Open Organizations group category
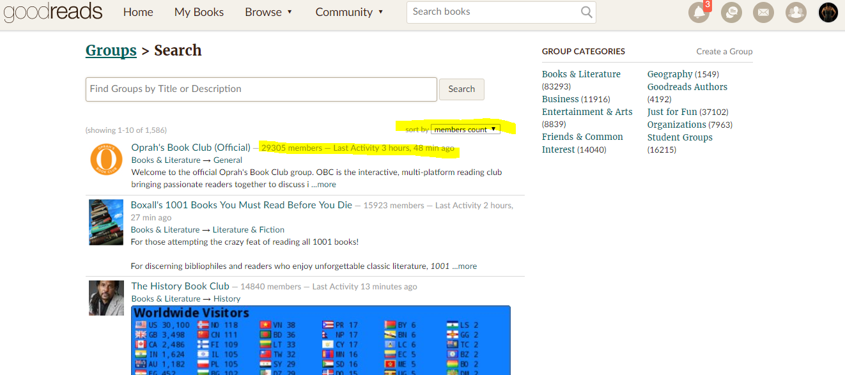 pos(676,125)
